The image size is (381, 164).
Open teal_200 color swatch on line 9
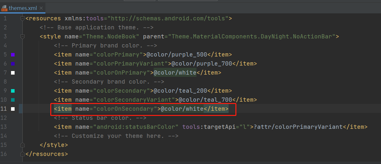[13, 91]
